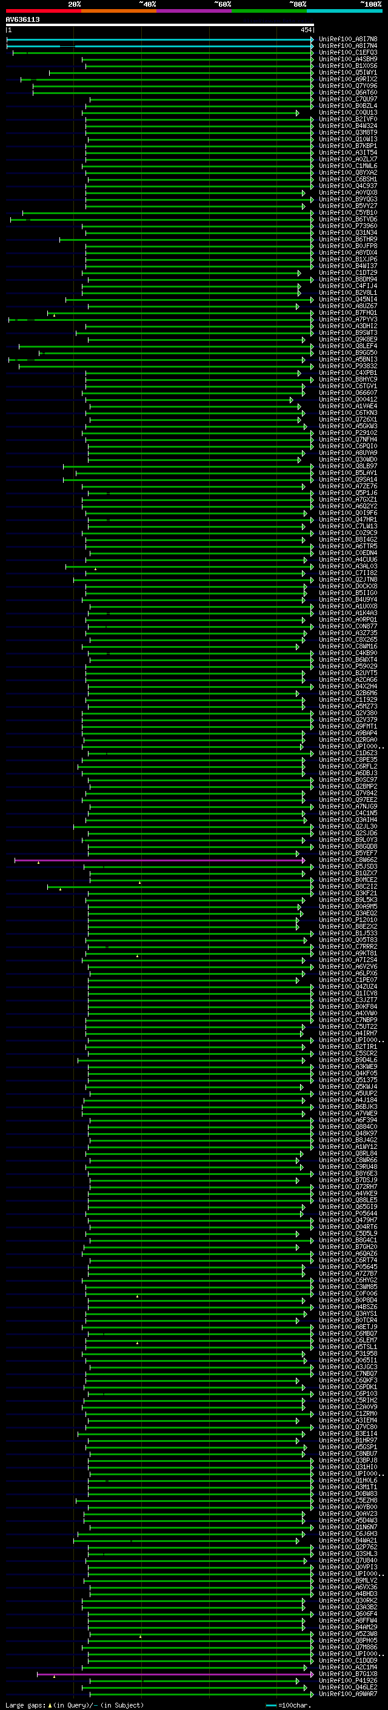Click the UniRef100_A5GSP1 label
Viewport: 388px width, 1710px height.
pos(348,1447)
